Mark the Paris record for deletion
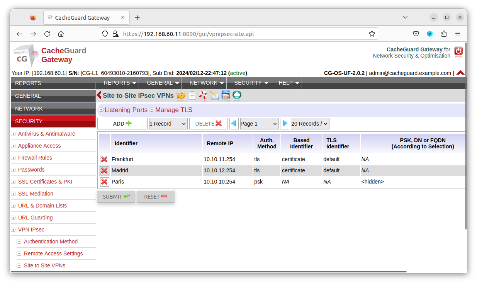 point(104,182)
